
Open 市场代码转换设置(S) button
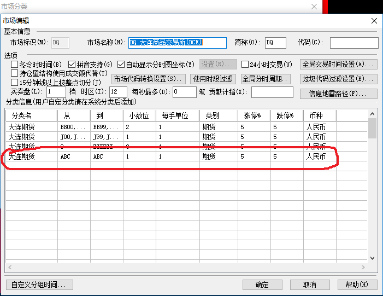click(x=149, y=79)
